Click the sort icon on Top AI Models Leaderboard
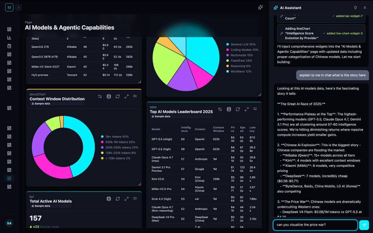 pyautogui.click(x=220, y=109)
